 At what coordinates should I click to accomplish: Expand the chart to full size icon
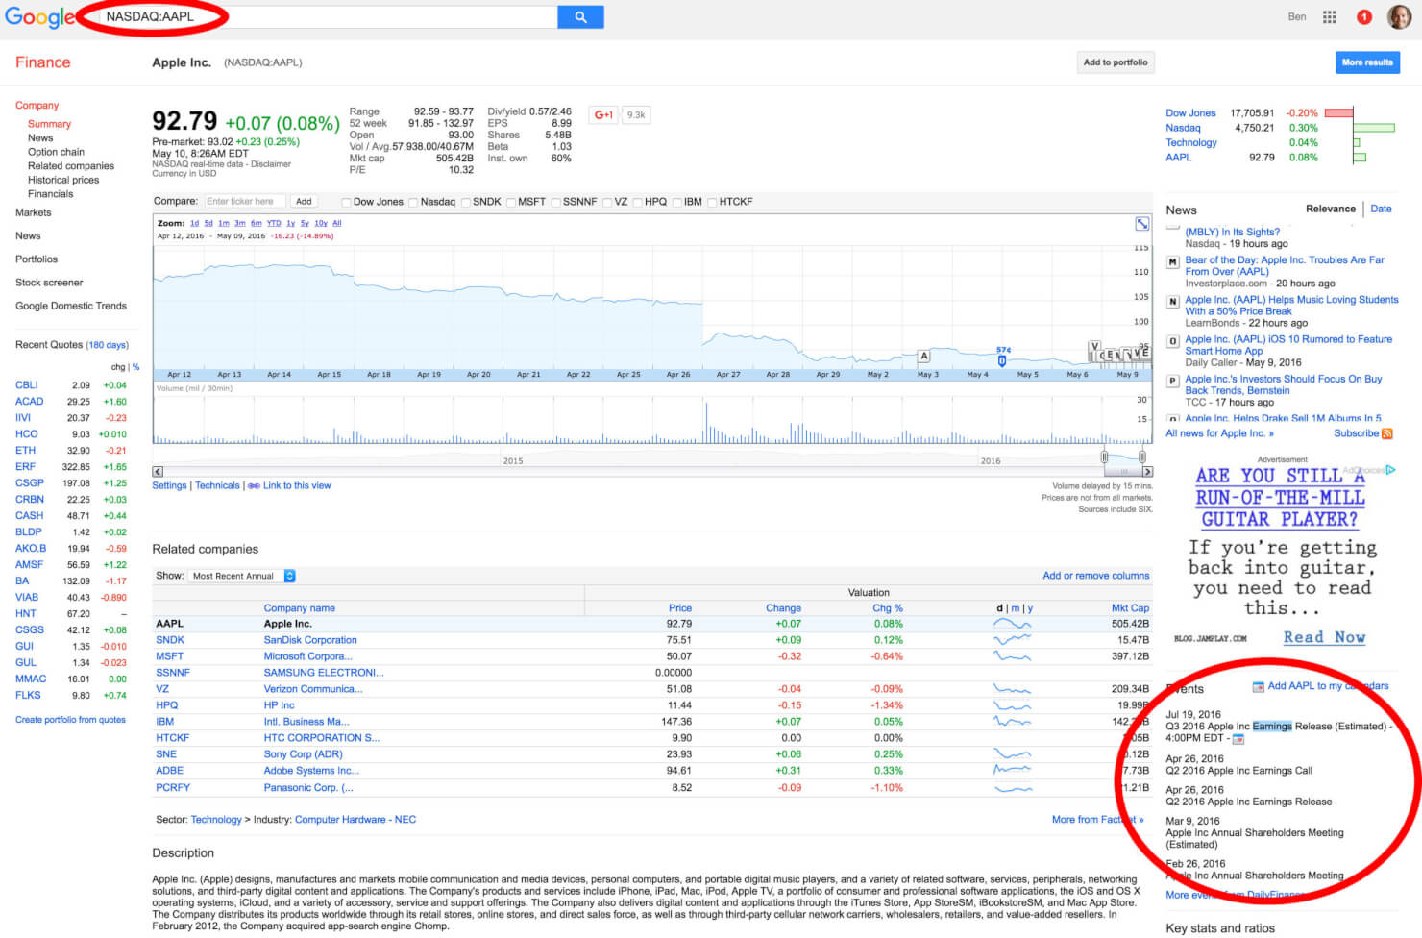click(x=1142, y=224)
